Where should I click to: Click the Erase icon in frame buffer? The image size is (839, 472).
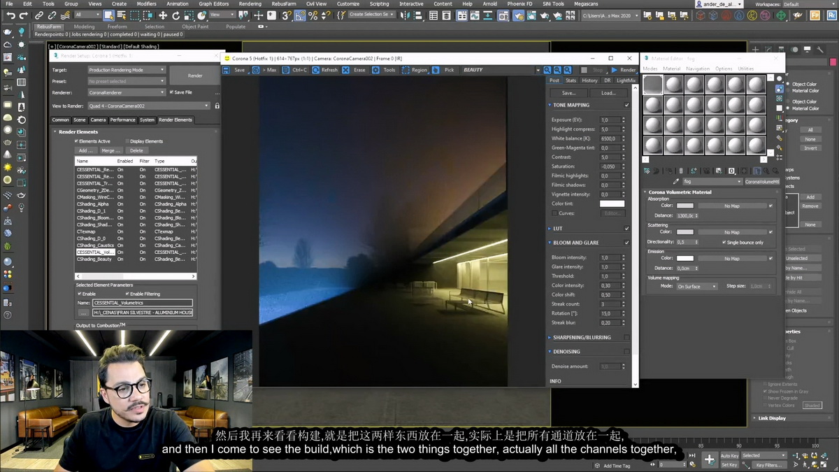[345, 70]
